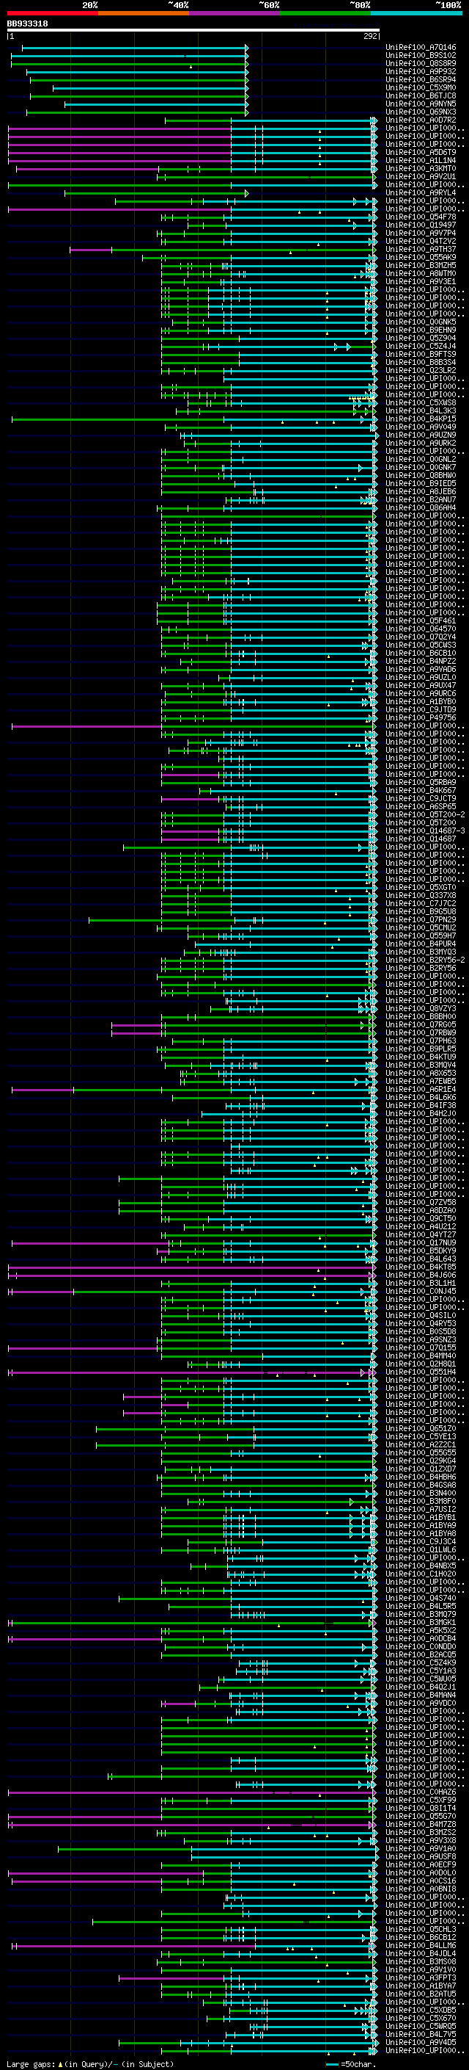Select the UniRef100_A1L1N4 label

pos(421,160)
